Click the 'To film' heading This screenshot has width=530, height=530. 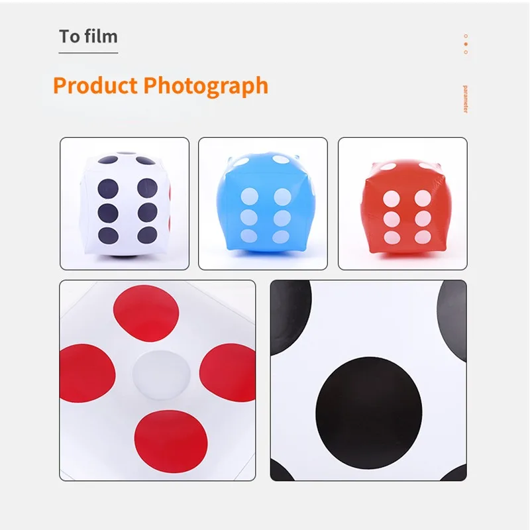(88, 36)
